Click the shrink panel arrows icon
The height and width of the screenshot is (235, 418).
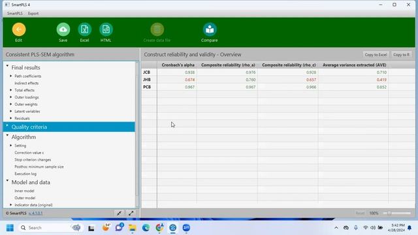(x=119, y=213)
